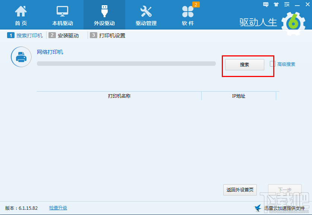This screenshot has height=215, width=312.
Task: Open the 首页 home tab
Action: point(21,15)
